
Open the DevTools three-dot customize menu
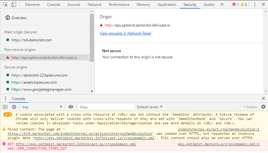[x=255, y=4]
